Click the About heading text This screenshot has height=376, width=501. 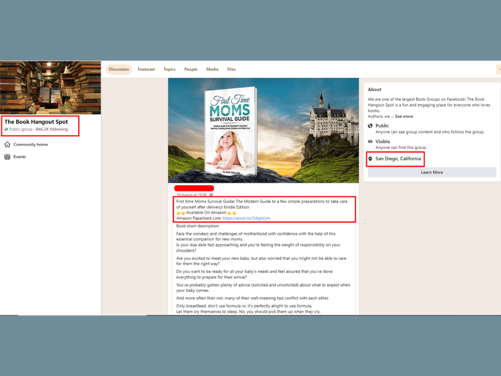(374, 90)
